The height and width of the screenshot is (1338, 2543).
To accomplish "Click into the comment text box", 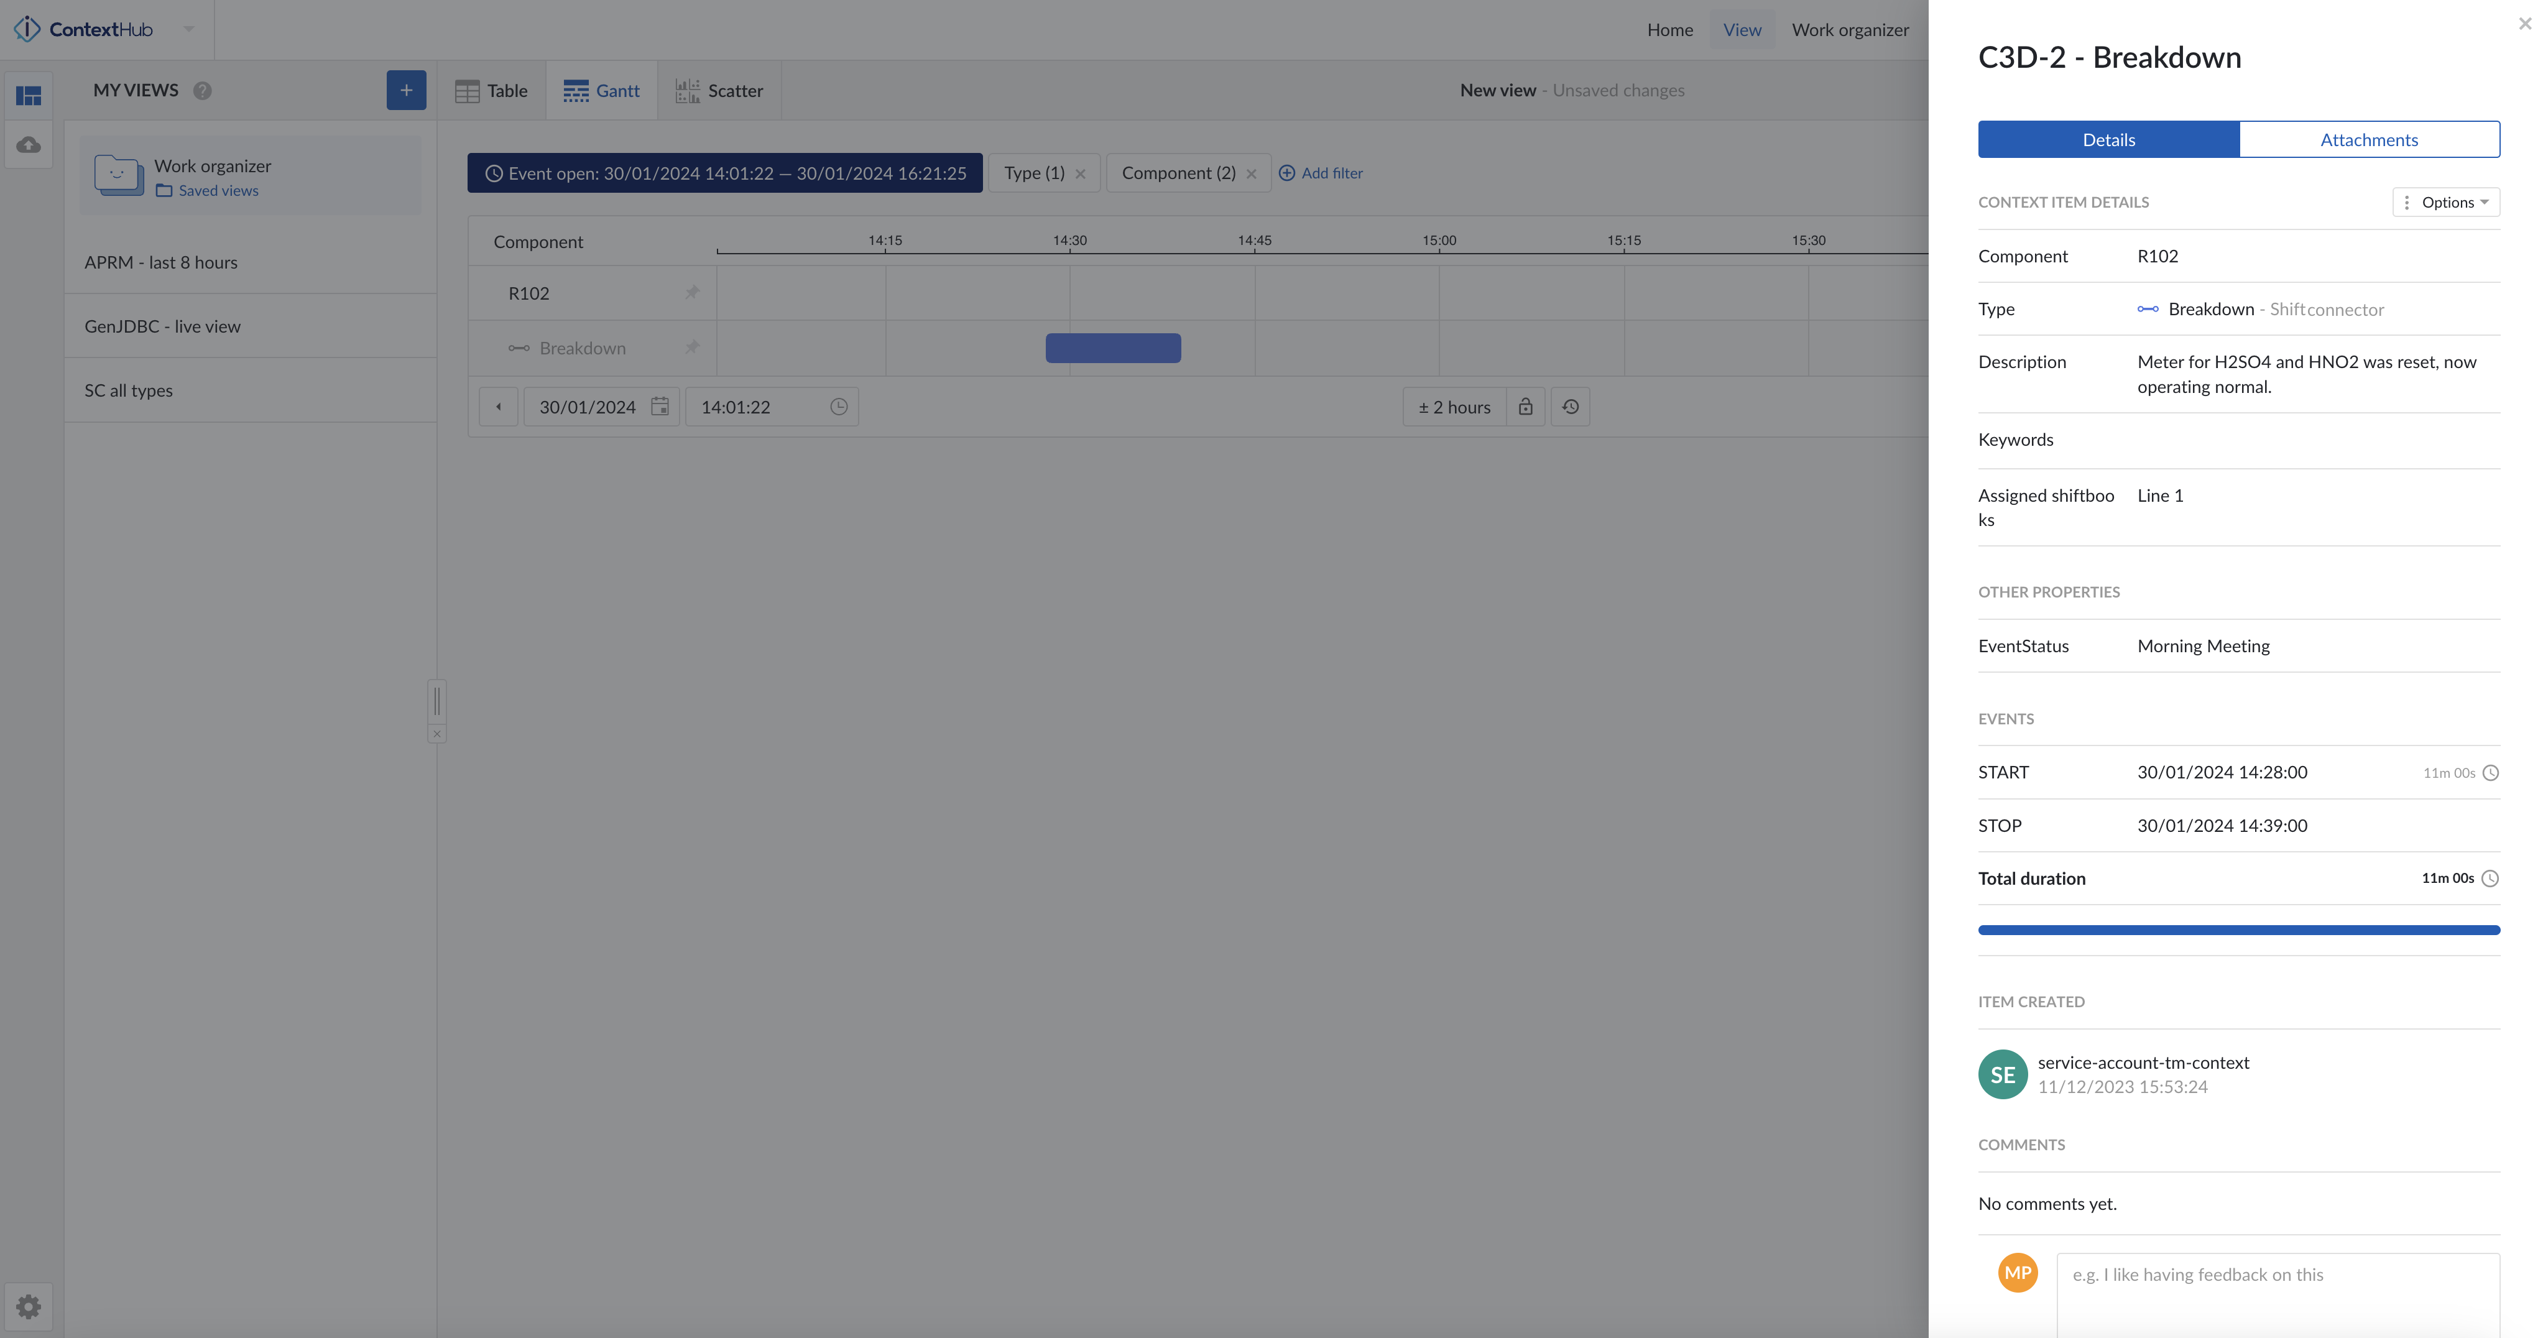I will (2276, 1294).
